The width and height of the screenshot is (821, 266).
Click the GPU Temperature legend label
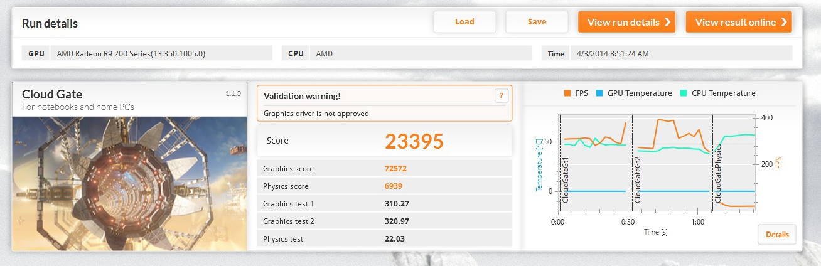click(640, 93)
